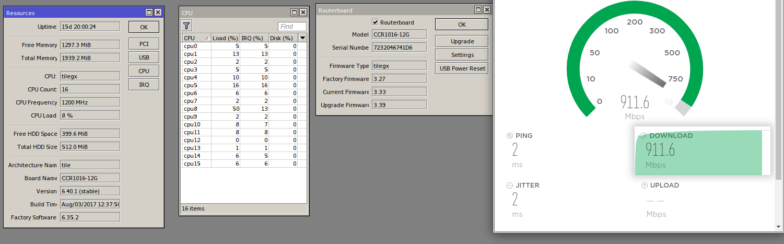Click the Factory Software 6.35.2 field
The image size is (784, 244).
[x=90, y=217]
